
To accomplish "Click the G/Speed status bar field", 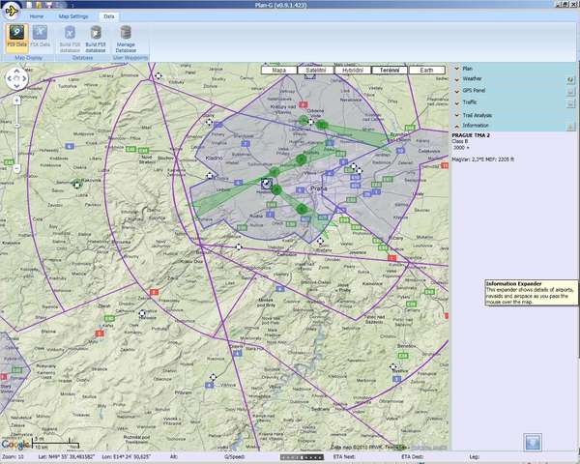I will tap(235, 457).
